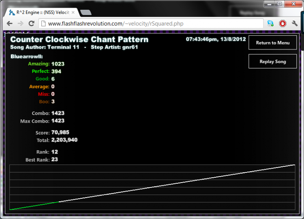
Task: Click the Counter Clockwise Chant Pattern title
Action: pyautogui.click(x=79, y=40)
